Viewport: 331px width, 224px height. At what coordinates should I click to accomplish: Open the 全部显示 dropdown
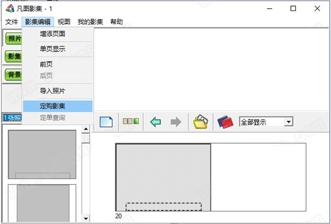coord(289,122)
